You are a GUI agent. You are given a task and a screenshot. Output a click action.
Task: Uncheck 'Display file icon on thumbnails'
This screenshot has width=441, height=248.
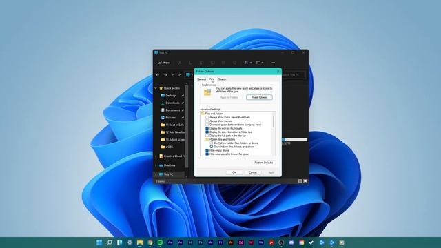click(x=207, y=129)
